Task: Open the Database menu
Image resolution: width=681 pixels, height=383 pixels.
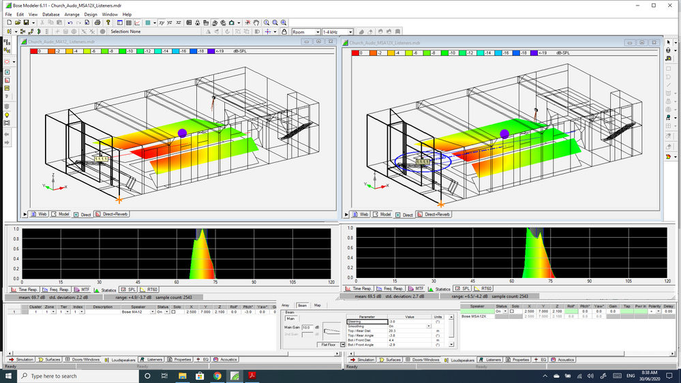Action: pos(51,14)
